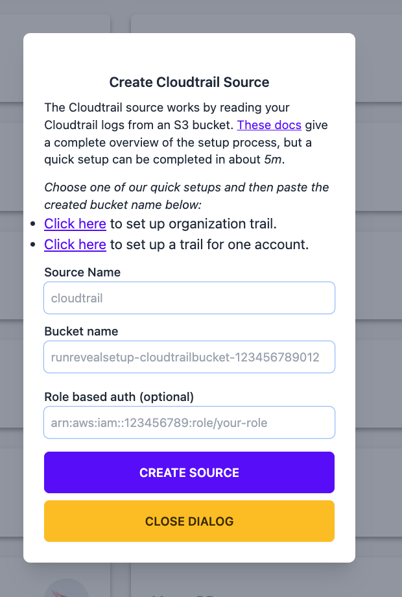Click the Role based auth (optional) label

pyautogui.click(x=119, y=396)
